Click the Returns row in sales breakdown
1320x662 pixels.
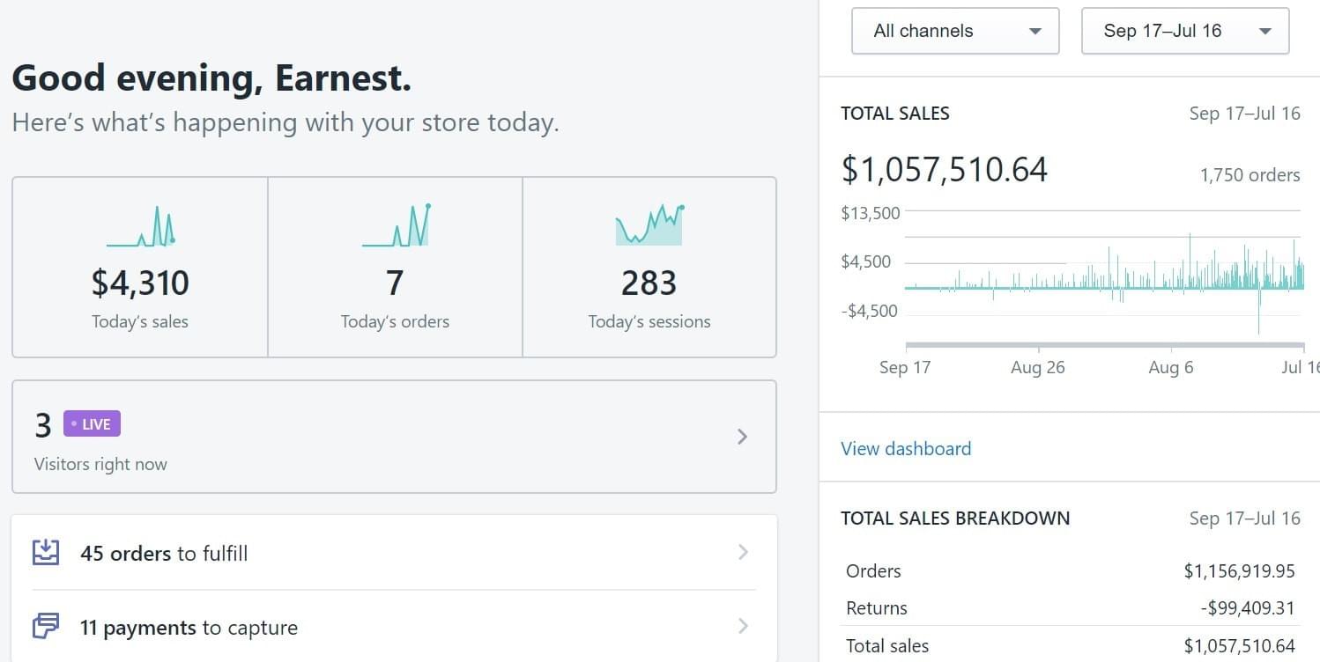pyautogui.click(x=1070, y=608)
